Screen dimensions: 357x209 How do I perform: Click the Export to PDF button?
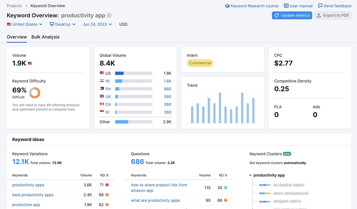333,15
